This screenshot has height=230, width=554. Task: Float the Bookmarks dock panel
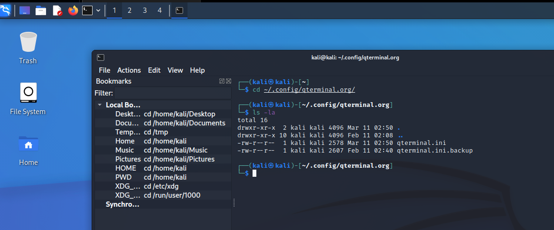[x=222, y=81]
